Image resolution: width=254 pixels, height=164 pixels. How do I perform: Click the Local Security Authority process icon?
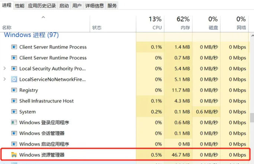(14, 69)
